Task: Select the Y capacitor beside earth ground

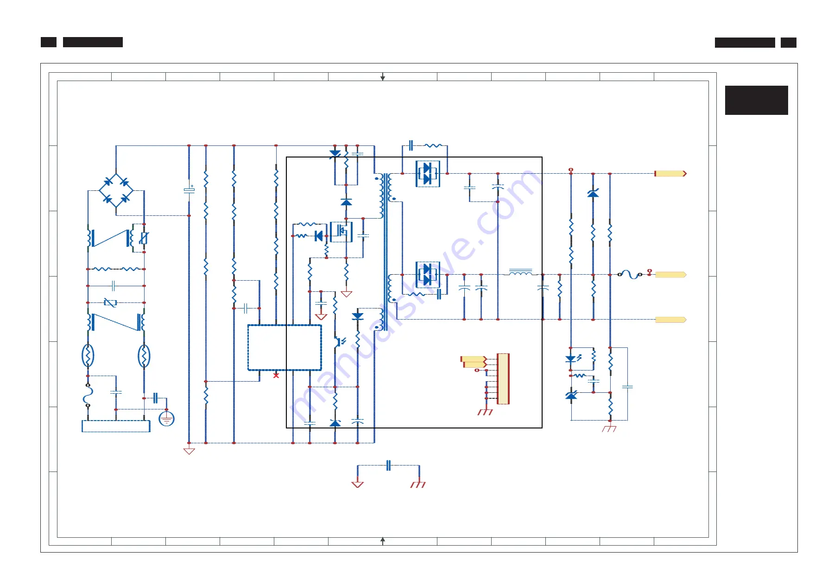Action: (x=156, y=398)
